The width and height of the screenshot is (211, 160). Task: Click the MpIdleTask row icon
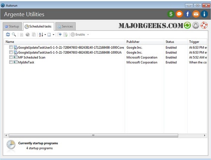(15, 62)
